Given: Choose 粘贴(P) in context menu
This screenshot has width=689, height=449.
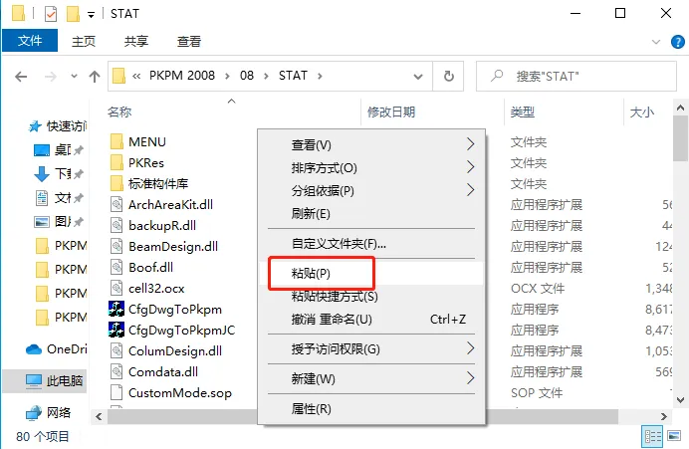Looking at the screenshot, I should pyautogui.click(x=371, y=273).
